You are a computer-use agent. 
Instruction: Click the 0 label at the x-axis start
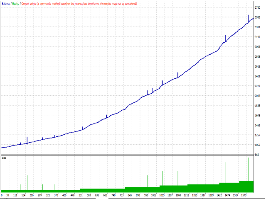[2, 195]
